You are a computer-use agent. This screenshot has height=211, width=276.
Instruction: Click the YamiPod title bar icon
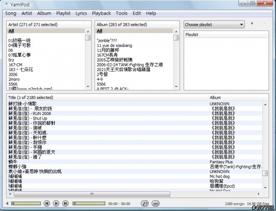tap(6, 4)
